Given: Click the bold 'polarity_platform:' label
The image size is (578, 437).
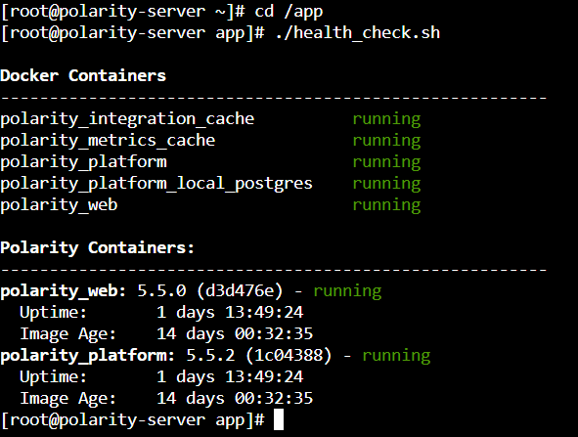Looking at the screenshot, I should pos(88,356).
